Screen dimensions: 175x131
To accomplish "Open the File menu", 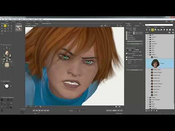I will click(2, 19).
